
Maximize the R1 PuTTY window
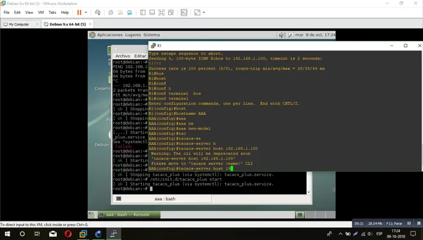(x=405, y=45)
